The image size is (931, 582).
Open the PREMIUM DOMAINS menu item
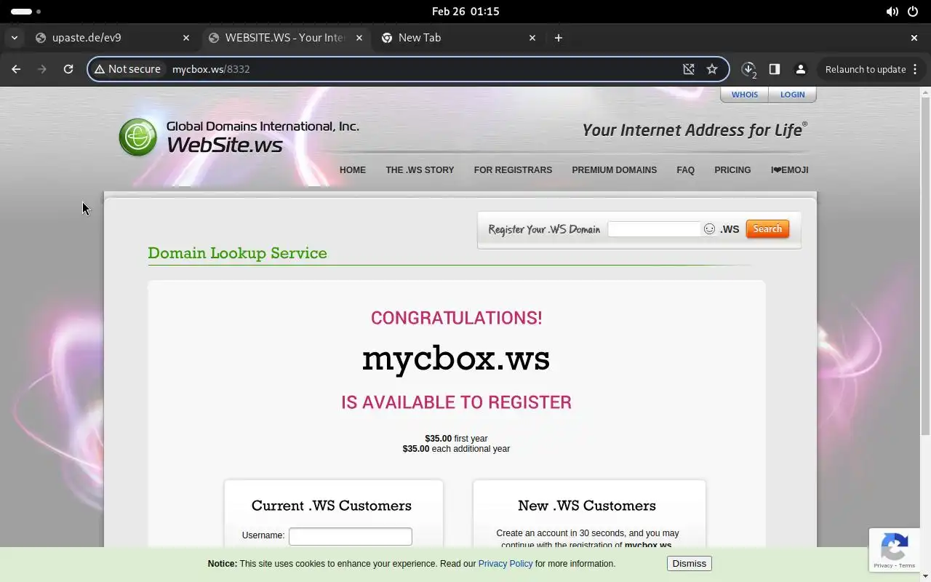tap(614, 170)
